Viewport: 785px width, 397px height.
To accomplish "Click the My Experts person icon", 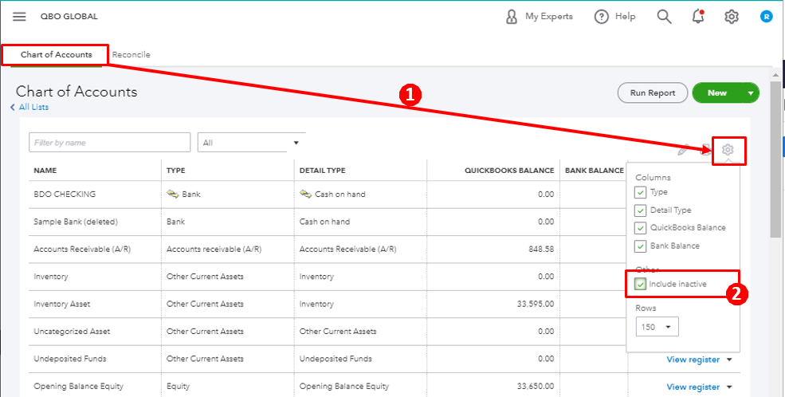I will 512,17.
